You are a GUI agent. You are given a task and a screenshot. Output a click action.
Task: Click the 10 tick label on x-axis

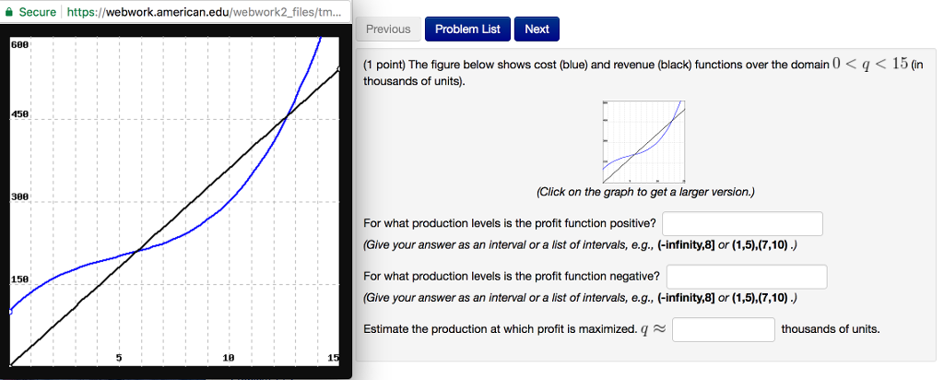(227, 356)
